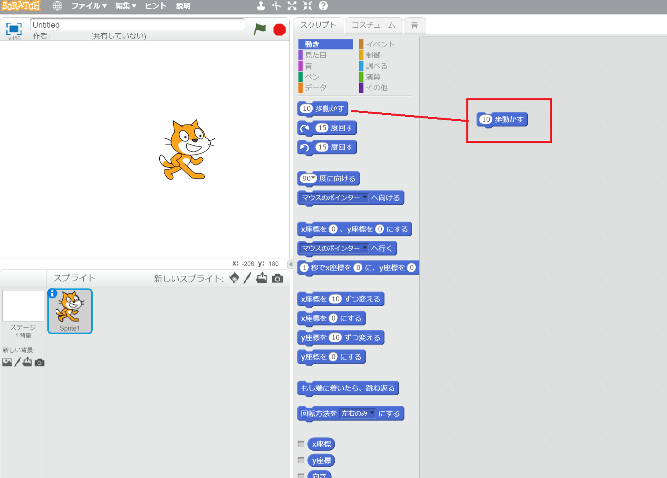Select the Sprite1 thumbnail
Viewport: 667px width, 478px height.
click(70, 311)
